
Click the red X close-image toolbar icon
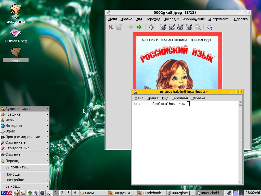pyautogui.click(x=111, y=27)
